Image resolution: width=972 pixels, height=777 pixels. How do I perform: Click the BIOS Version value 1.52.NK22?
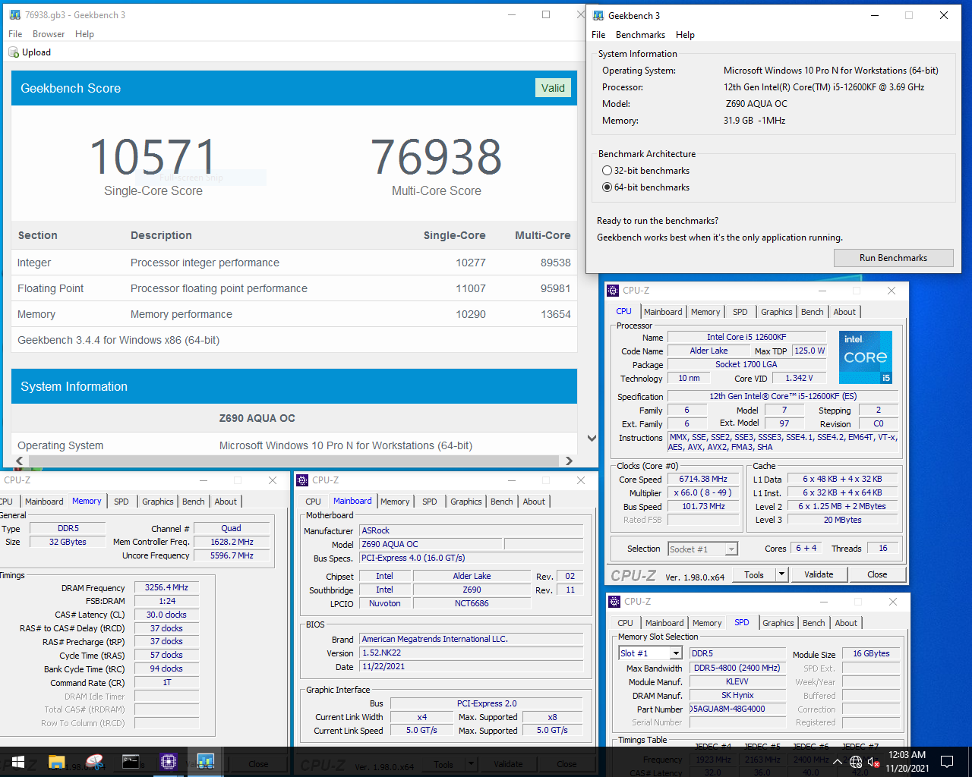(x=472, y=653)
